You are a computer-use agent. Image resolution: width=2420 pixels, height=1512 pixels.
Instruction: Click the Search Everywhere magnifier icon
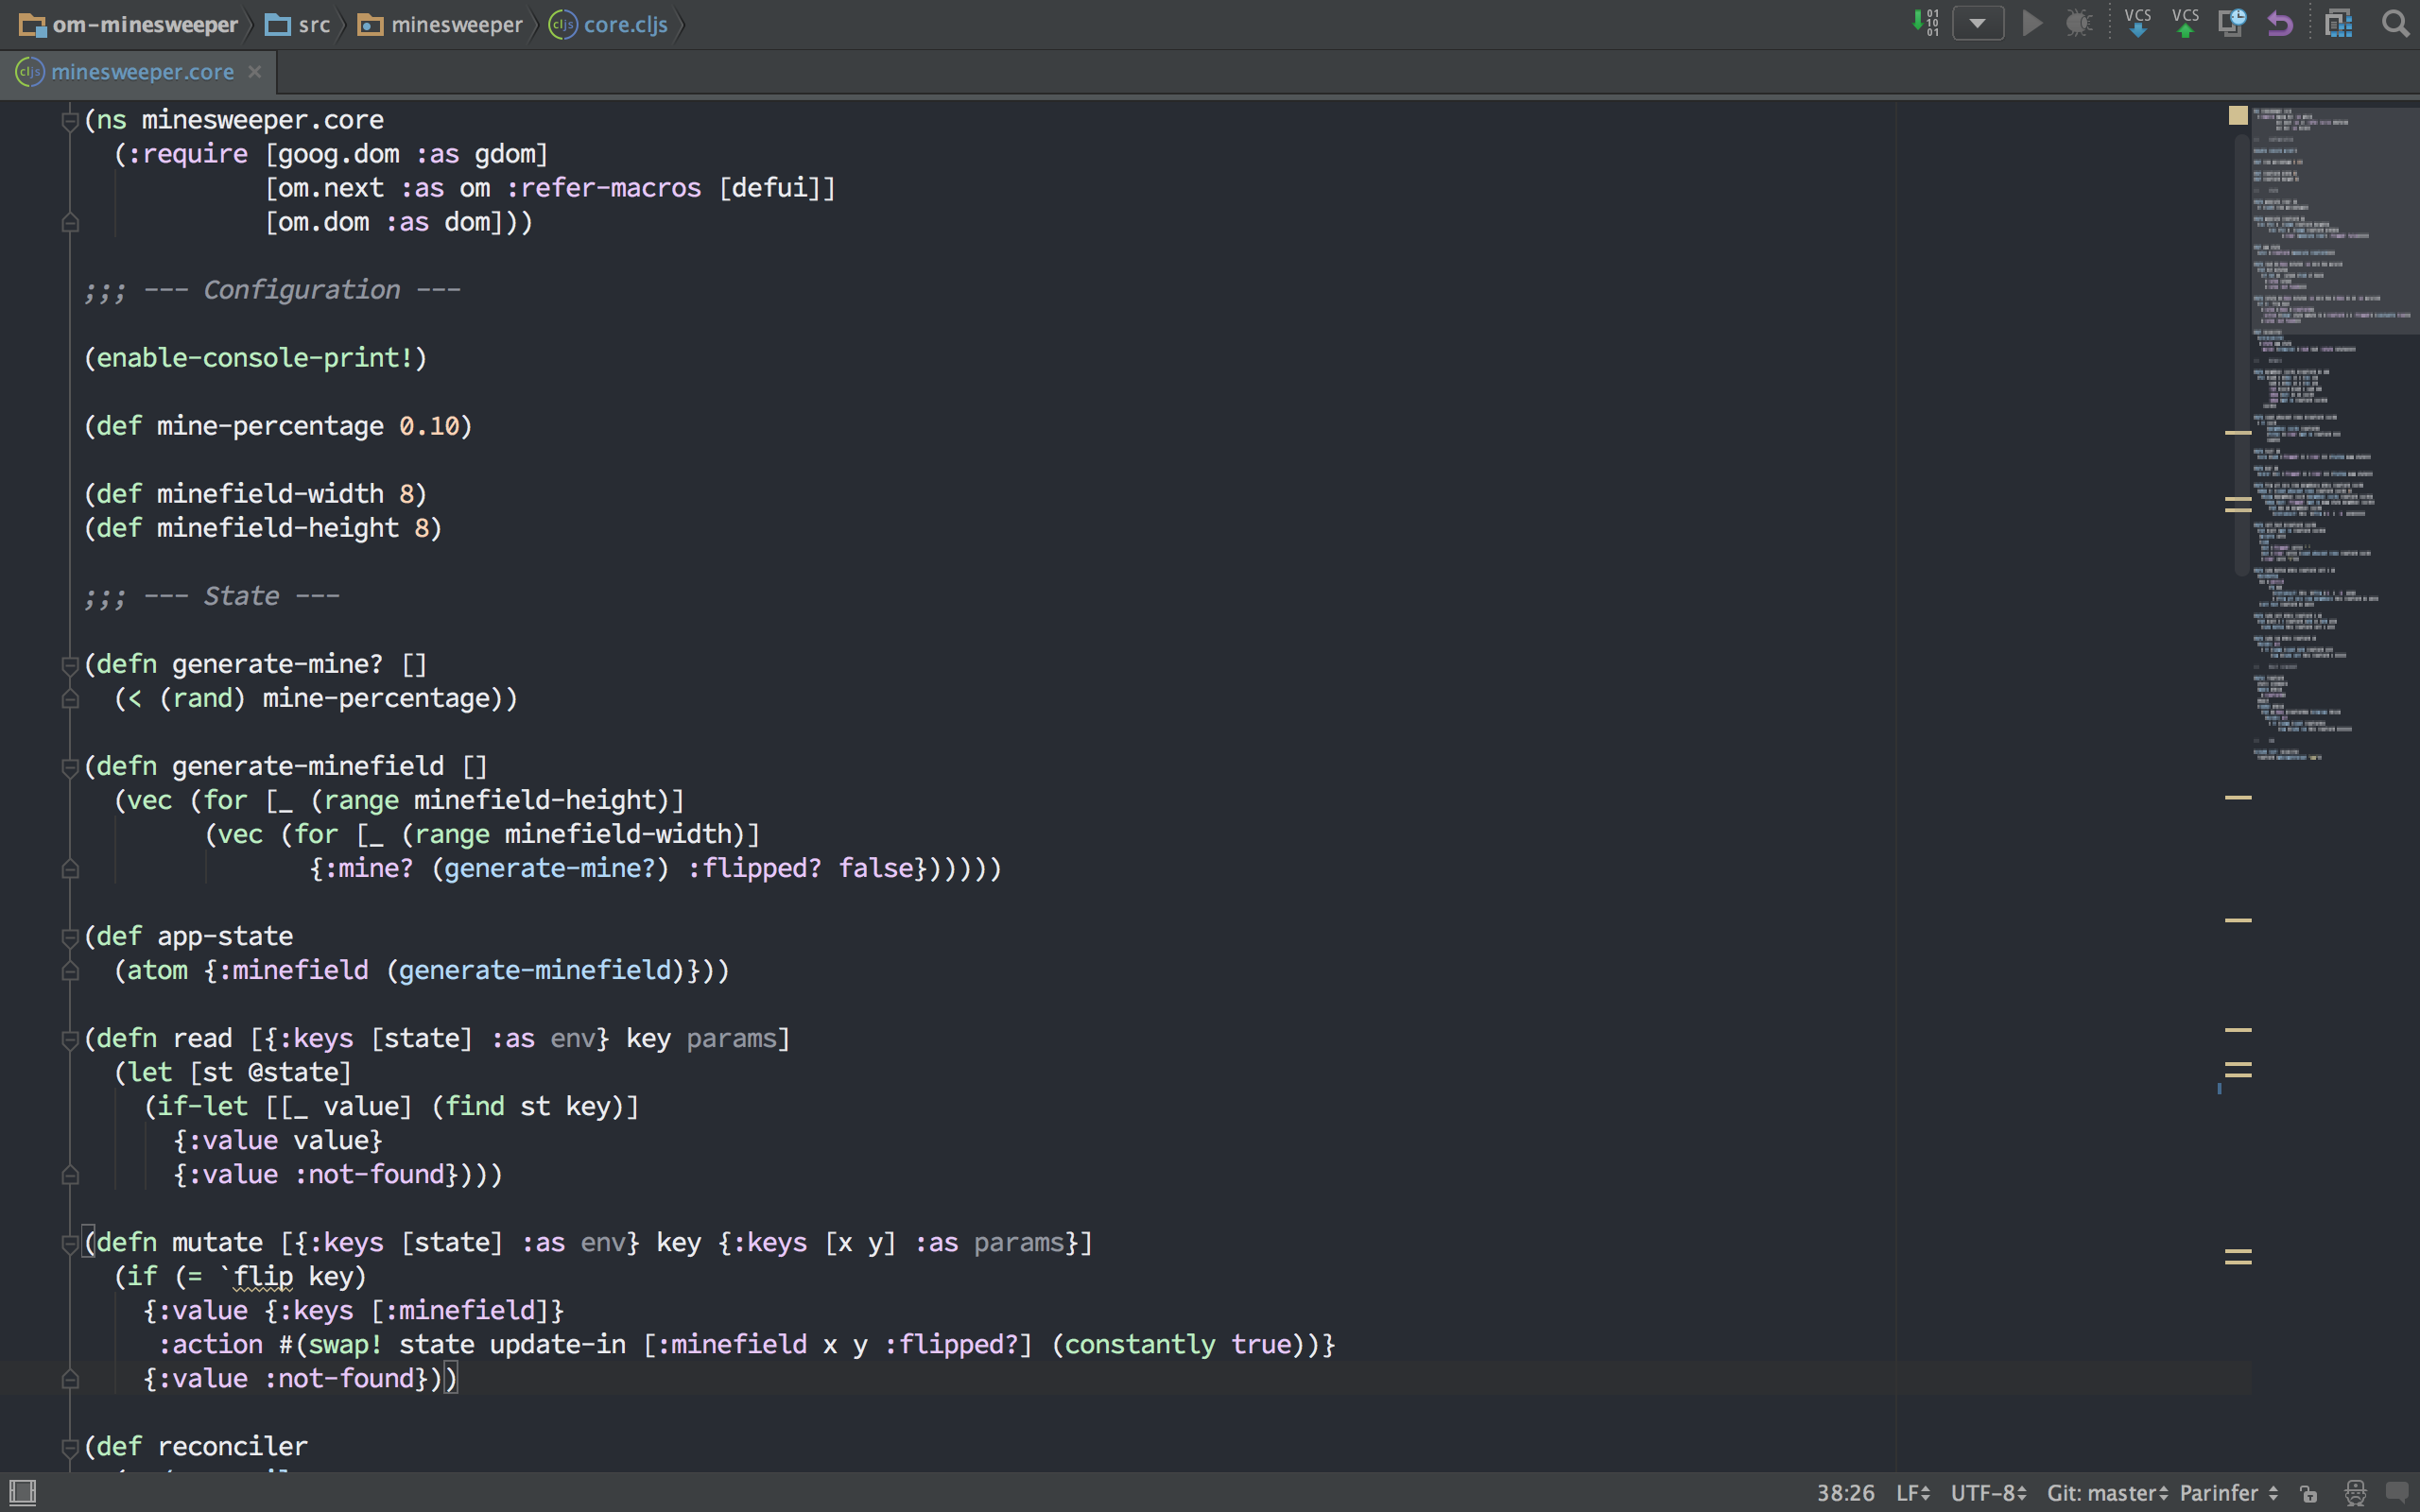2395,22
